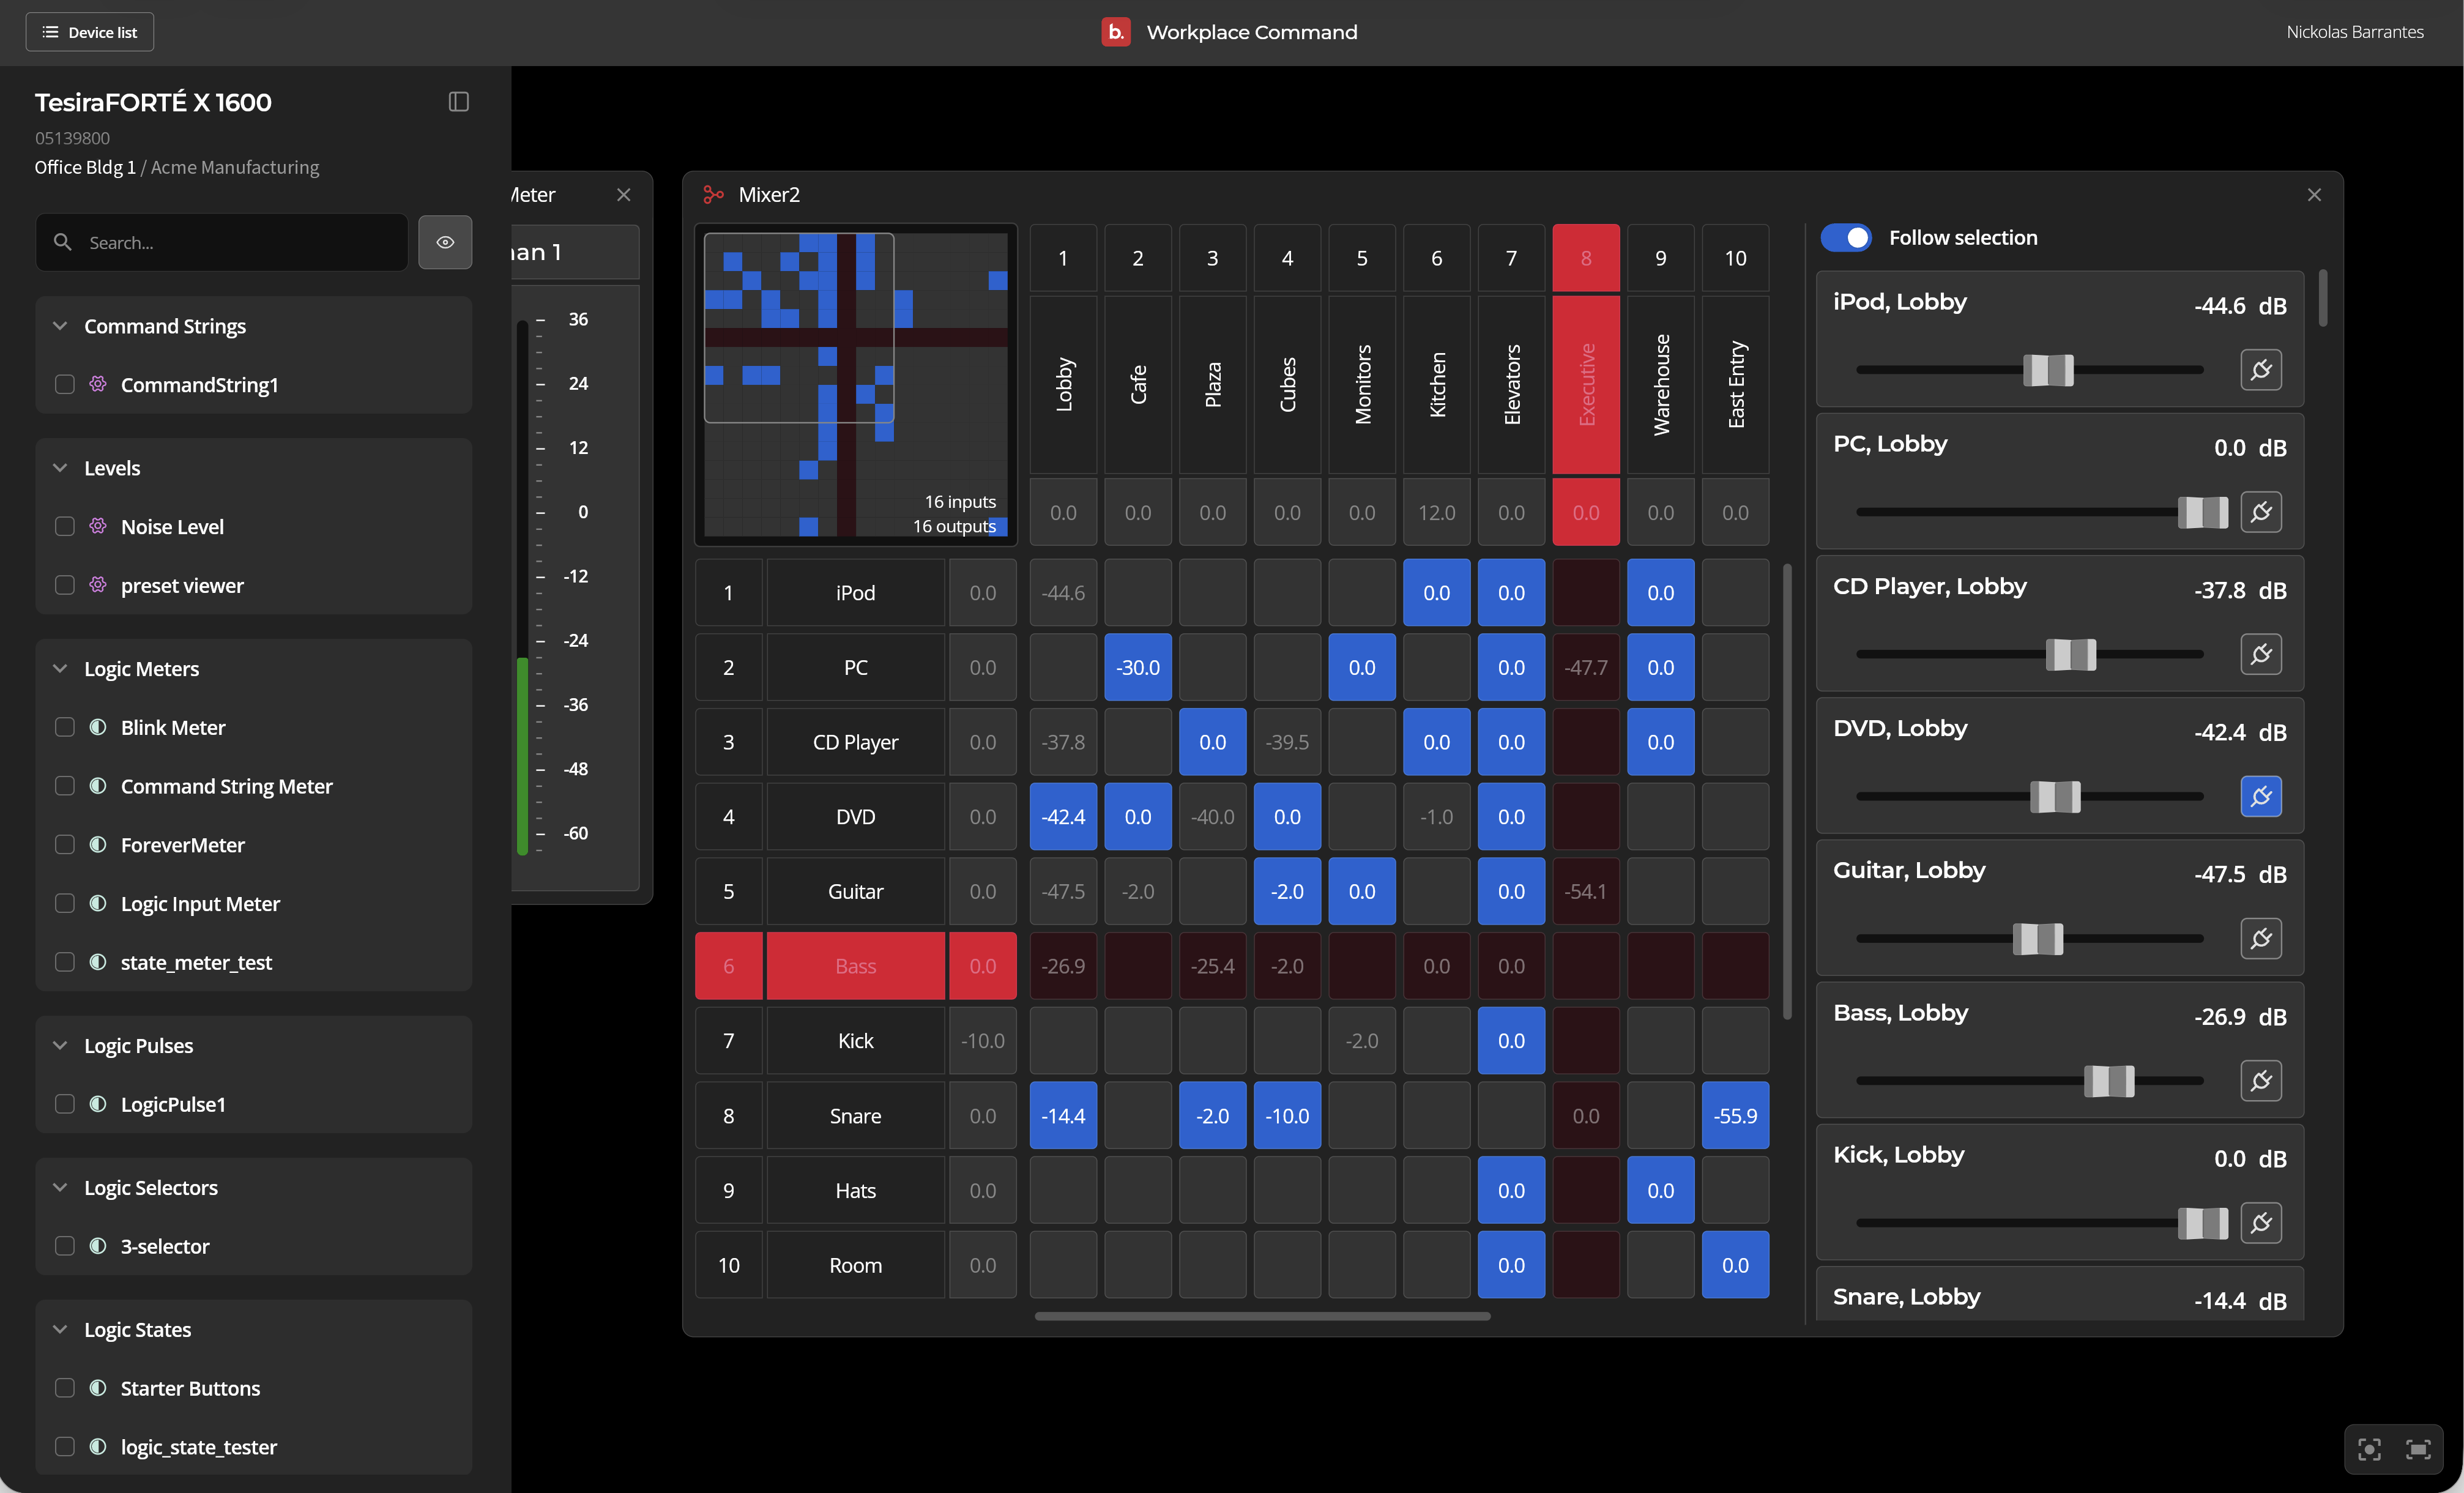Select the Executive output column header
The height and width of the screenshot is (1493, 2464).
click(x=1586, y=384)
